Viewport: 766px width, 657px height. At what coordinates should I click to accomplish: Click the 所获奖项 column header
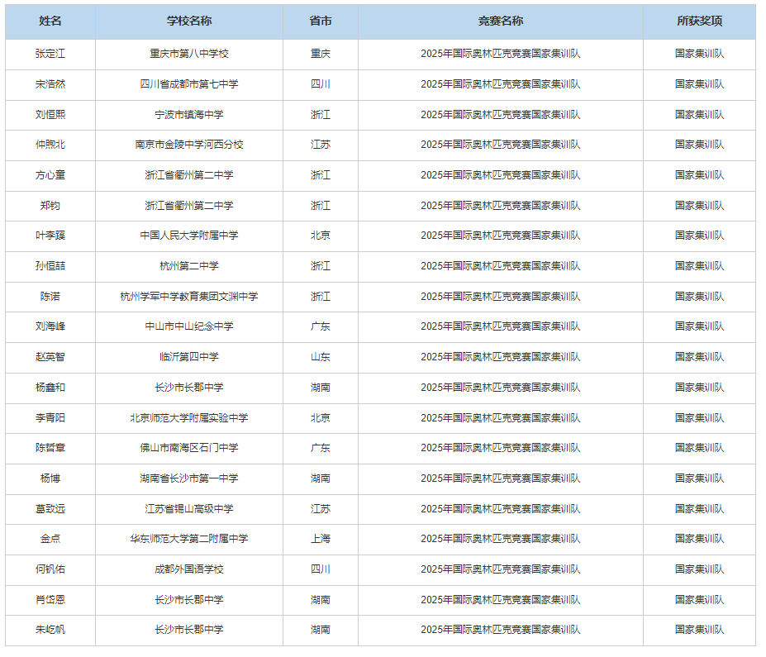click(700, 21)
